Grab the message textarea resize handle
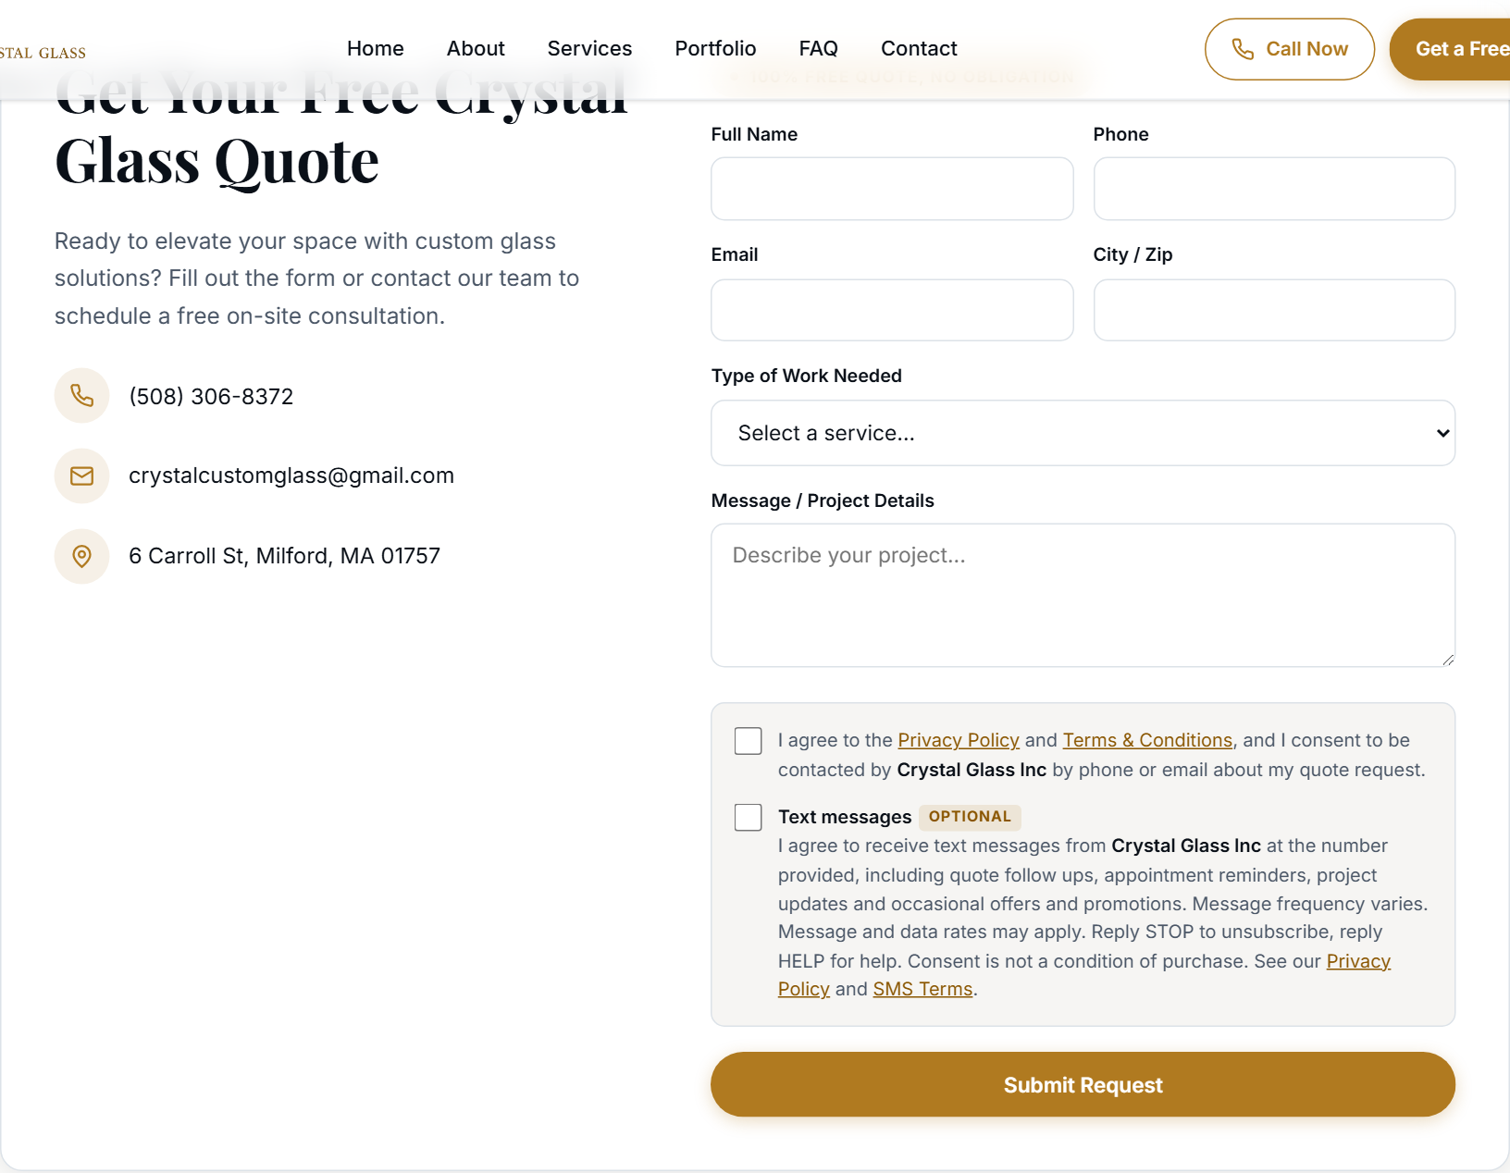Viewport: 1510px width, 1173px height. coord(1448,659)
